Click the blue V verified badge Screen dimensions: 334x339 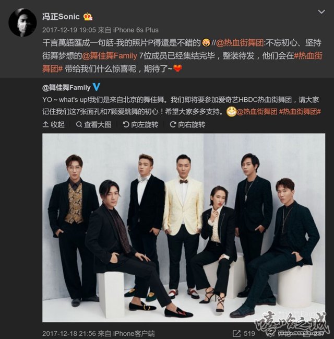(x=96, y=87)
